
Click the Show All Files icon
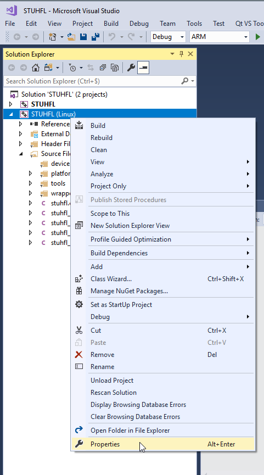(x=115, y=68)
